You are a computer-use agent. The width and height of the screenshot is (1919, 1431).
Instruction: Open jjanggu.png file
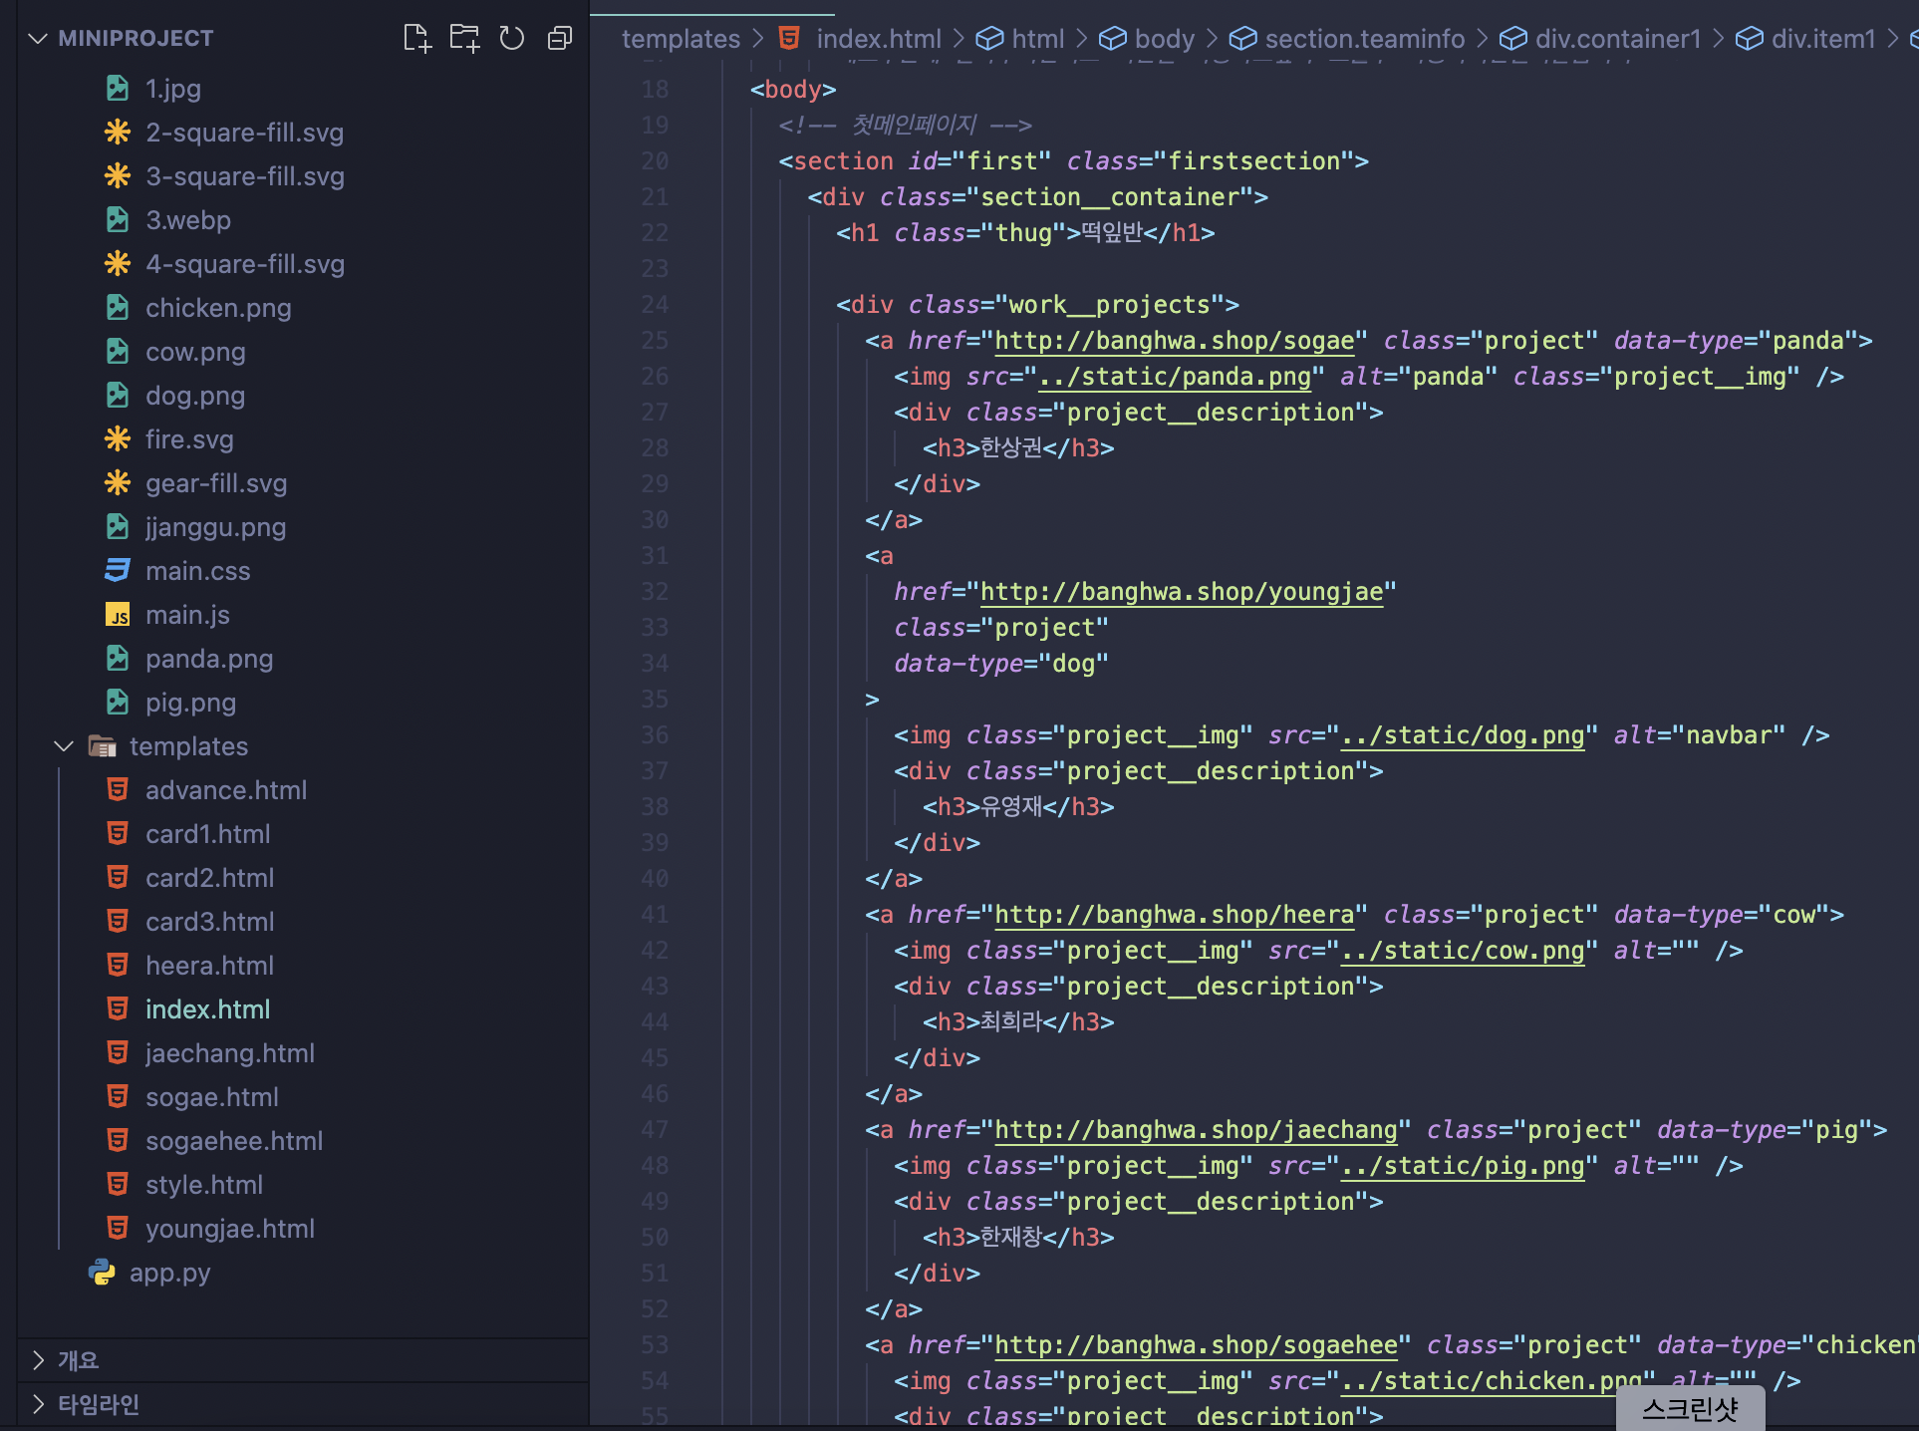point(215,527)
